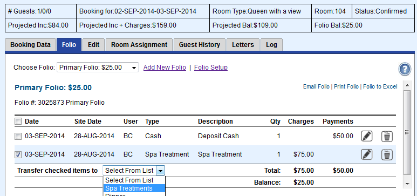This screenshot has width=417, height=196.
Task: Open the blue help question mark icon
Action: click(x=405, y=70)
